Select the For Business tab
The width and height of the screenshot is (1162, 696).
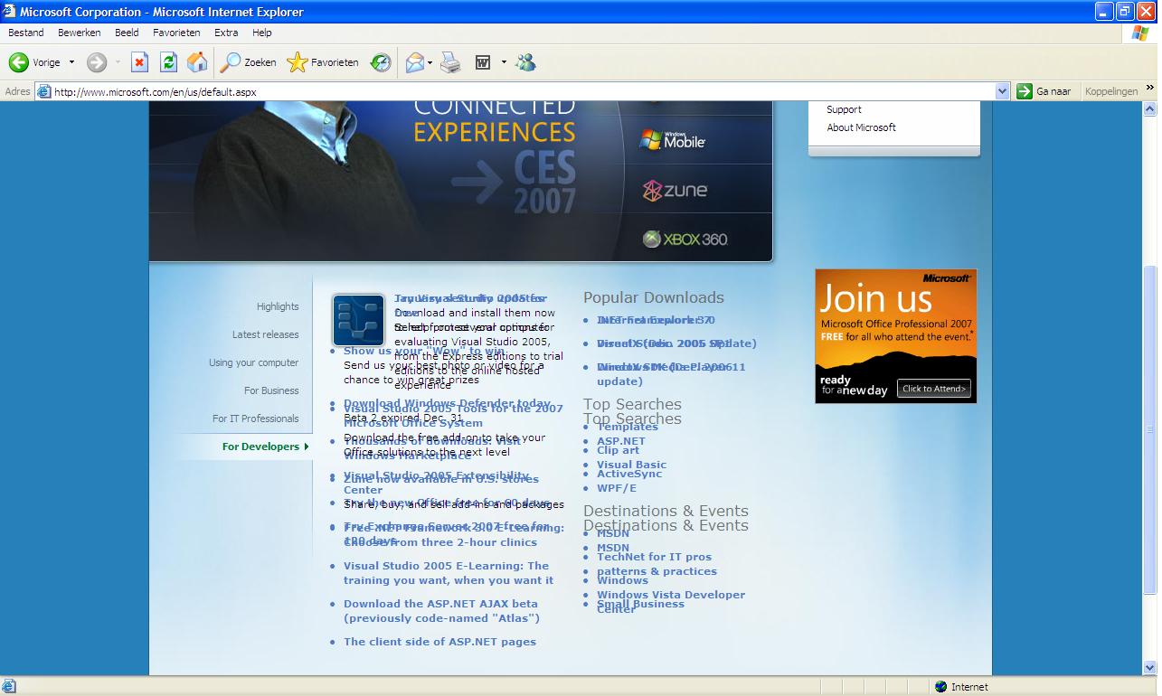coord(271,390)
